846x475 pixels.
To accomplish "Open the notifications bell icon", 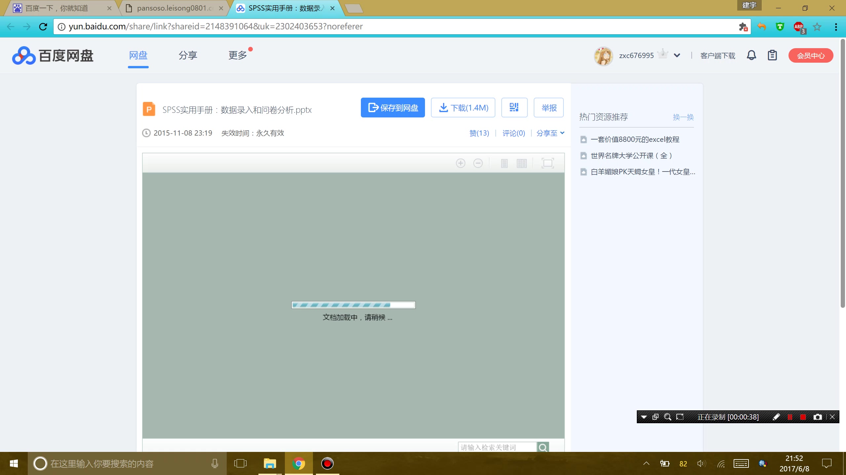I will [x=751, y=55].
